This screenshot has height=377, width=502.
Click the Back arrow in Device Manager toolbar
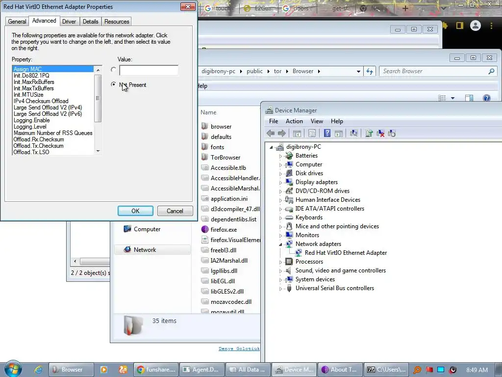coord(271,134)
